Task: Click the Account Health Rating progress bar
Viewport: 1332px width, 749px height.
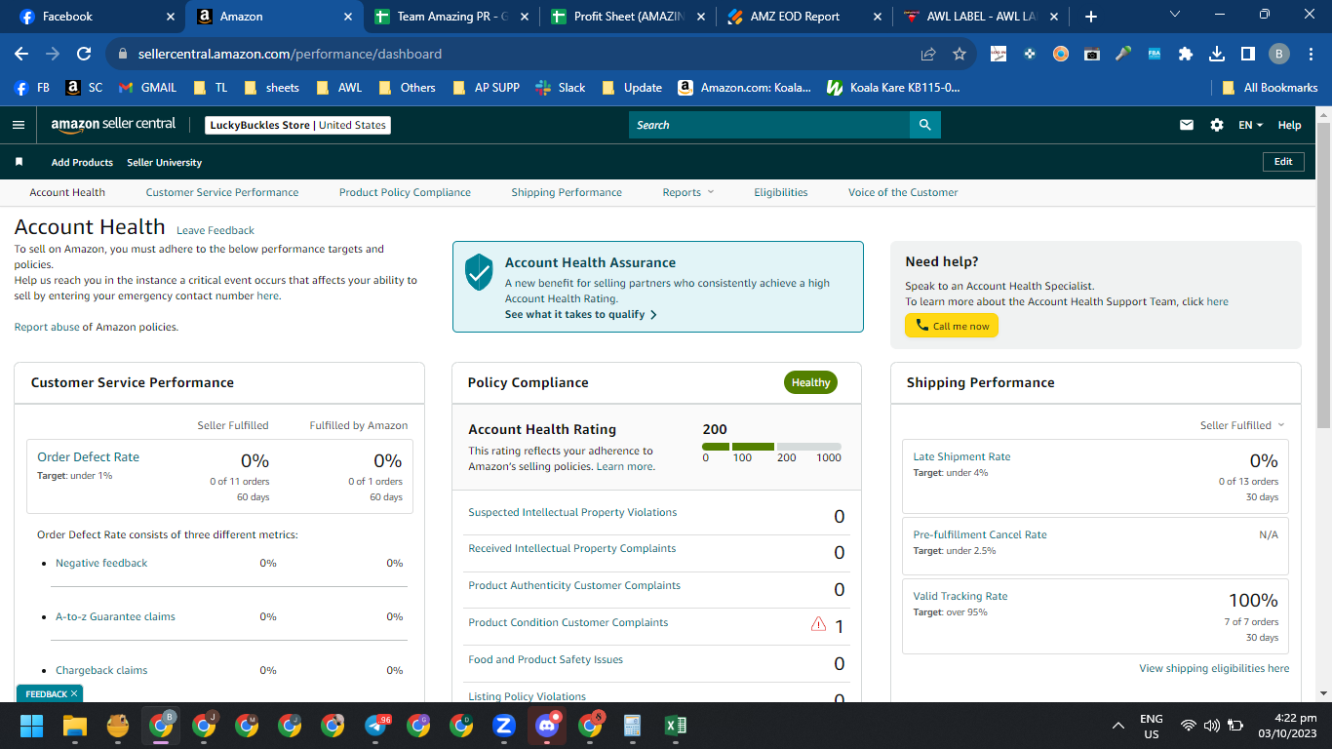Action: [x=771, y=447]
